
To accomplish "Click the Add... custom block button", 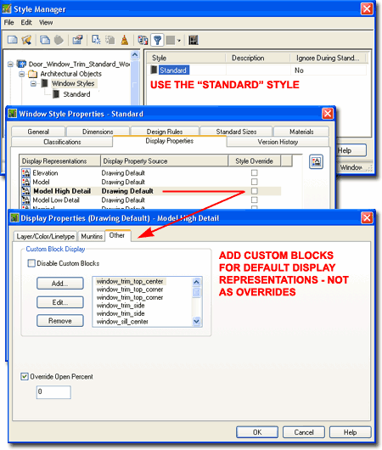I will click(x=60, y=284).
